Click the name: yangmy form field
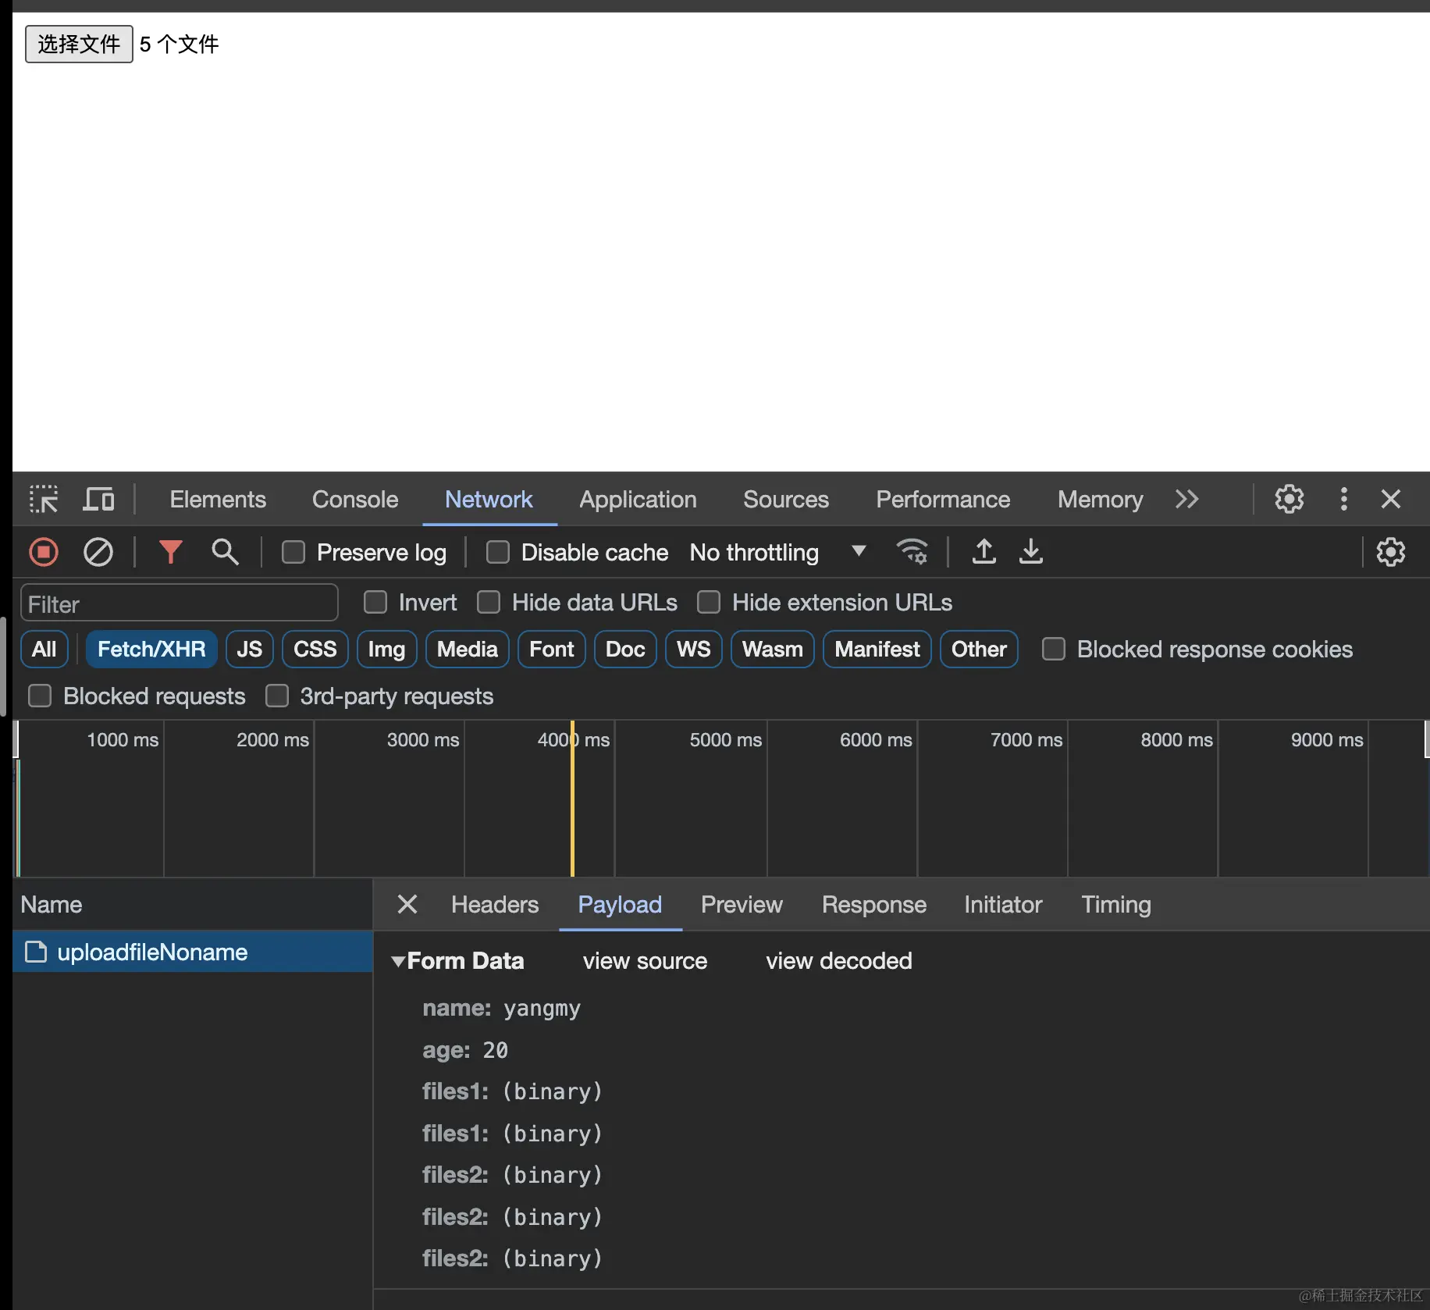Screen dimensions: 1430x1310 (x=502, y=1008)
